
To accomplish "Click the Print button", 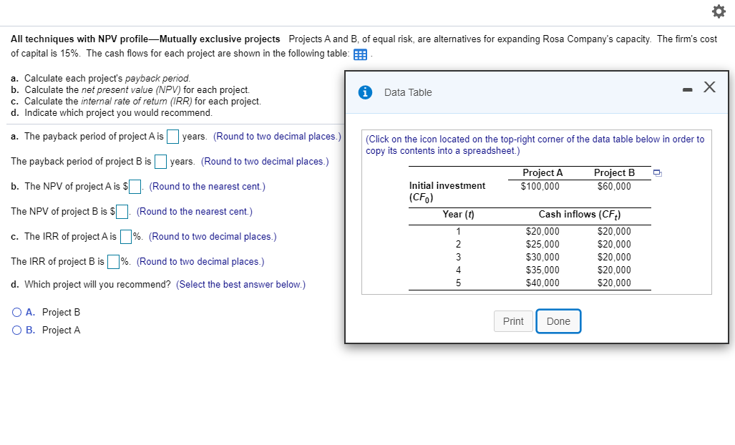I will click(x=512, y=321).
